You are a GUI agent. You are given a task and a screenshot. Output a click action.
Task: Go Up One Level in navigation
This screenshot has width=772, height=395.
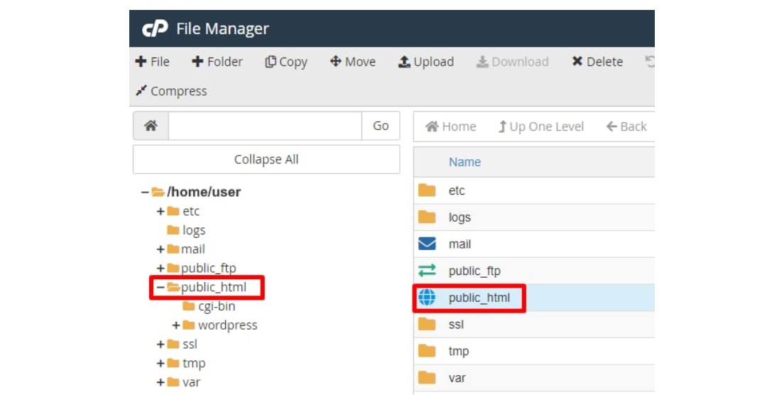[x=540, y=126]
